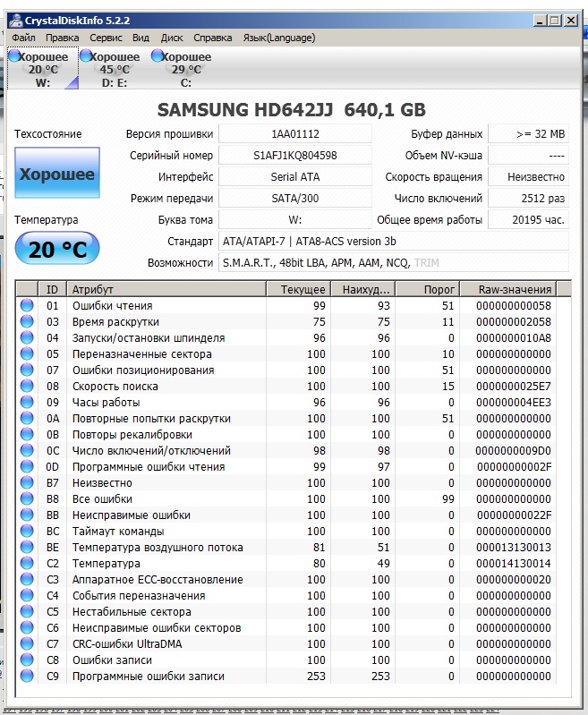This screenshot has width=588, height=715.
Task: Click status orb of row B8 Все ошибки
Action: 27,498
